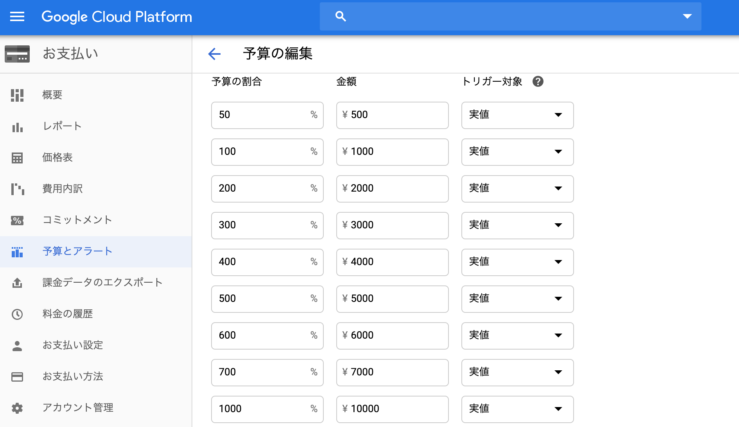Screen dimensions: 739x427
Task: Open 価格表 in sidebar
Action: point(96,158)
